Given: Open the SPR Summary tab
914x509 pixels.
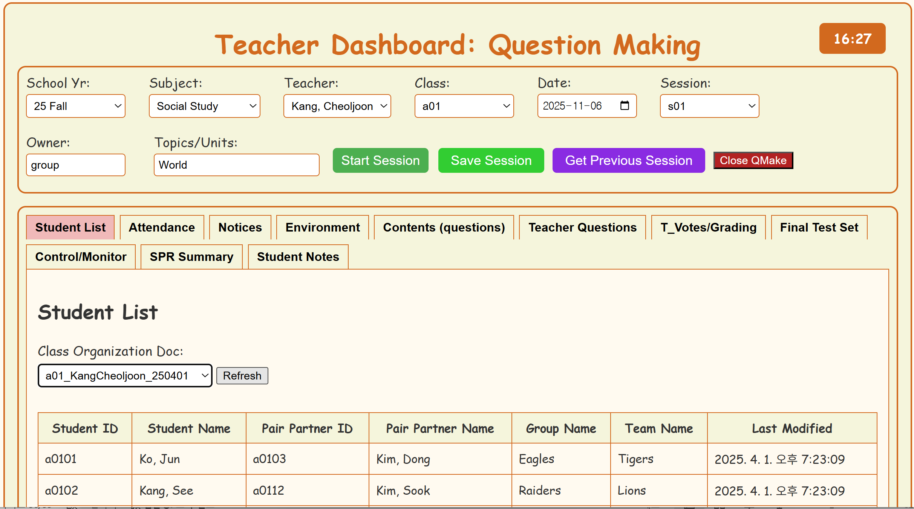Looking at the screenshot, I should [x=191, y=257].
